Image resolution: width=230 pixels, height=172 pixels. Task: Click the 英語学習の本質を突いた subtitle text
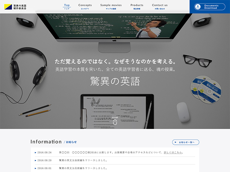point(115,69)
